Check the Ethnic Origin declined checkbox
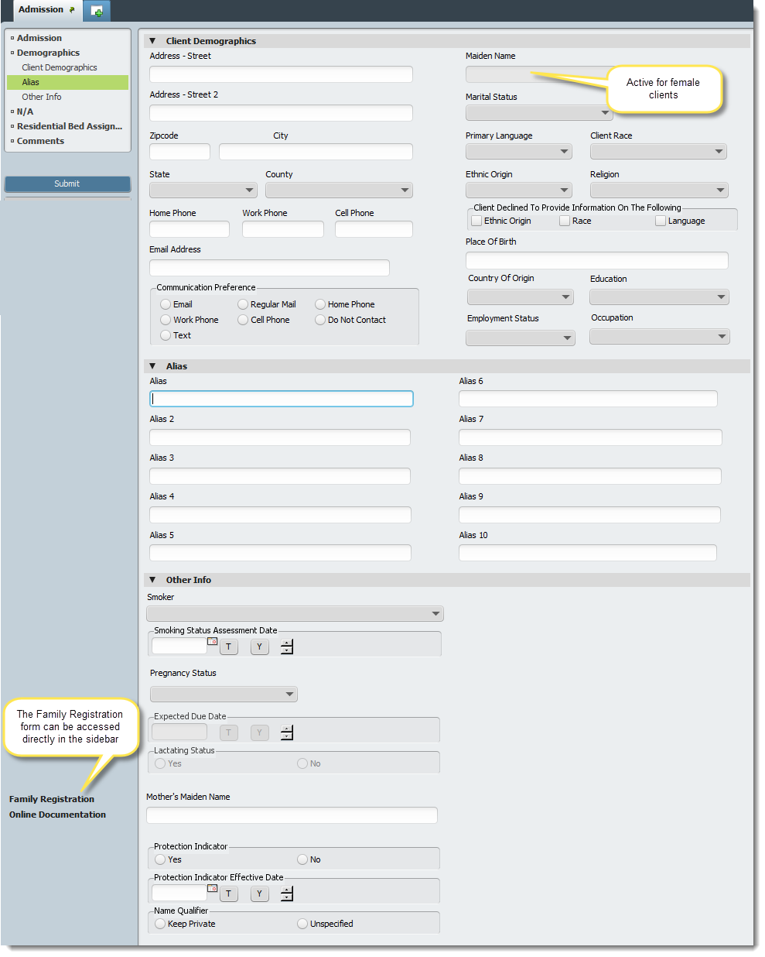Screen dimensions: 765x957 tap(476, 221)
